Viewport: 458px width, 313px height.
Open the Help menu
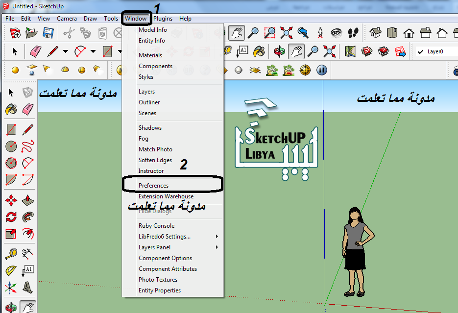[x=185, y=19]
